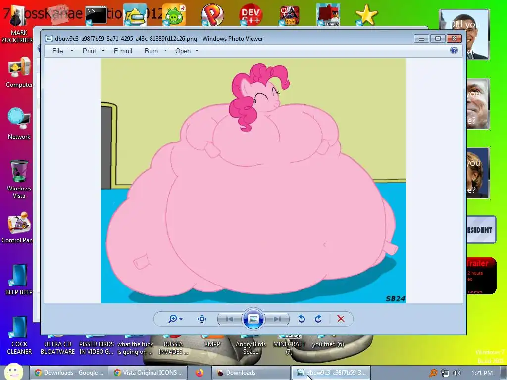Viewport: 507px width, 380px height.
Task: Select the Network desktop icon
Action: tap(19, 124)
